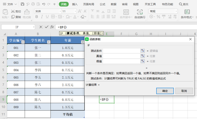Close the 函数参数 dialog with X
The height and width of the screenshot is (119, 197).
pos(190,39)
